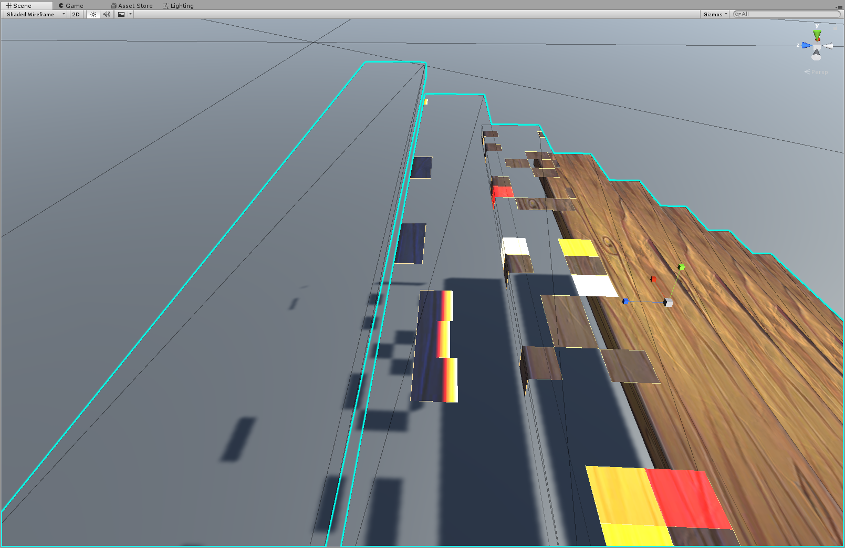The image size is (845, 548).
Task: Toggle scene audio speaker button
Action: pyautogui.click(x=107, y=14)
